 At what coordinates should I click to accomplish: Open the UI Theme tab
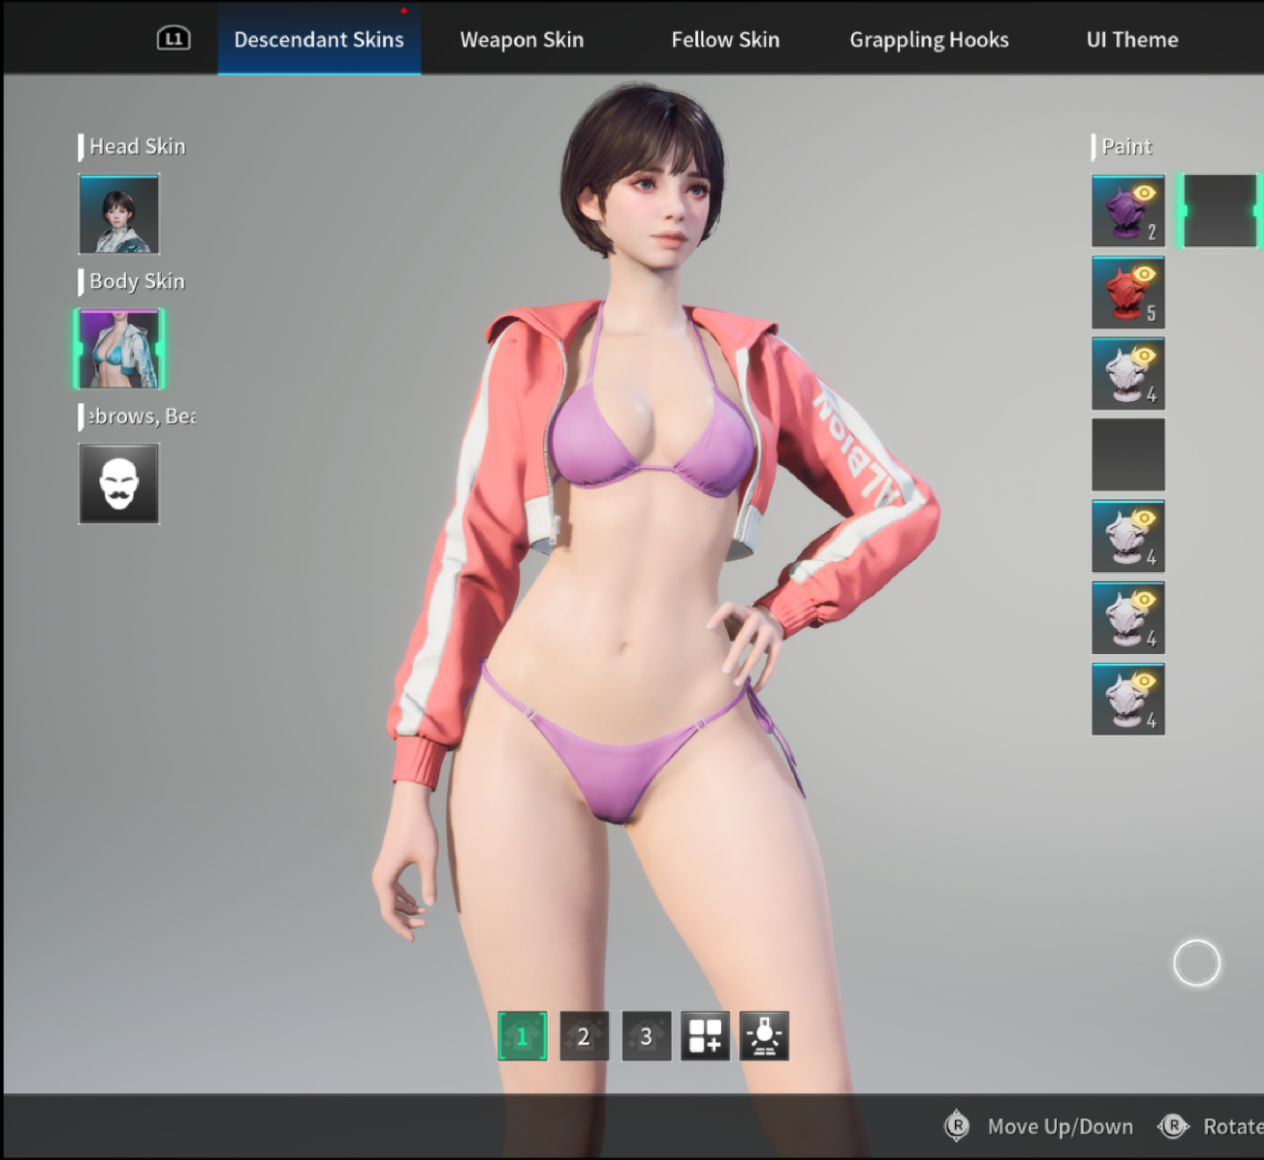1132,40
